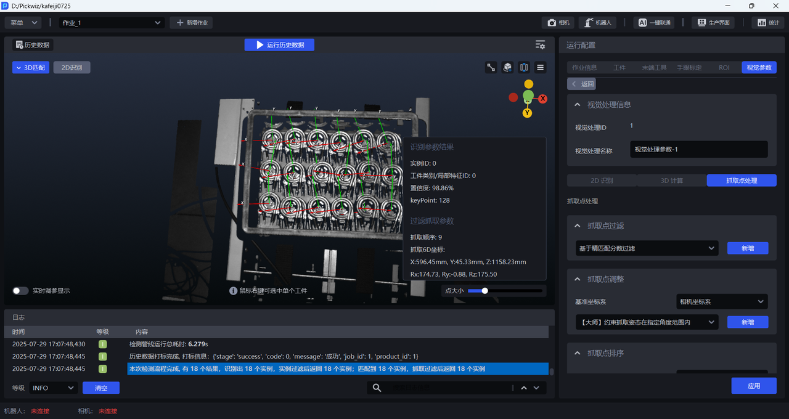Click the 3D cube view icon
The image size is (789, 419).
tap(507, 68)
